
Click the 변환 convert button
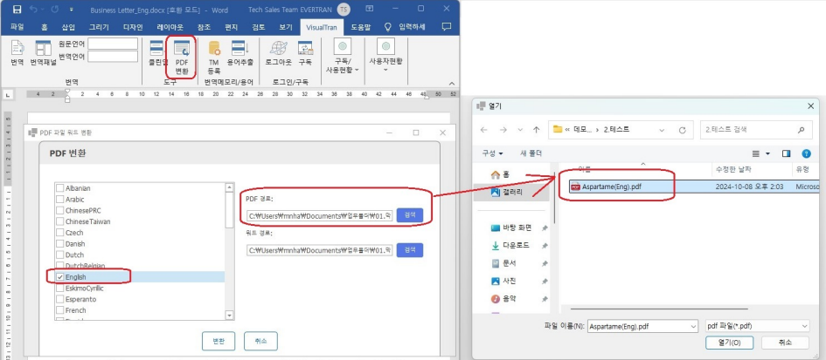coord(219,341)
